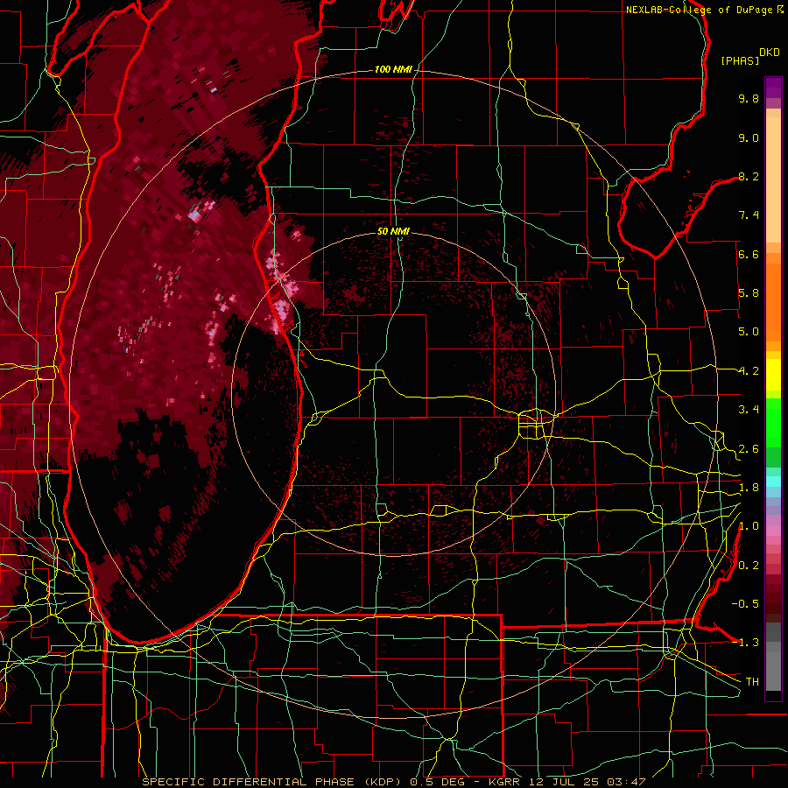Viewport: 788px width, 788px height.
Task: Click the 9.0 legend value
Action: (749, 137)
